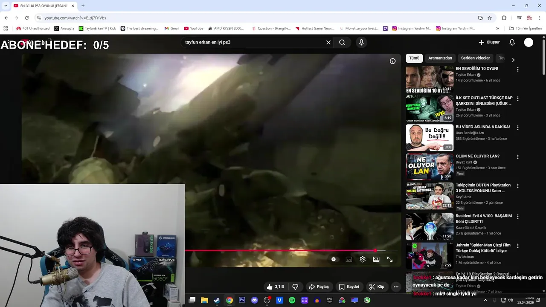
Task: Open the account avatar menu
Action: click(529, 42)
